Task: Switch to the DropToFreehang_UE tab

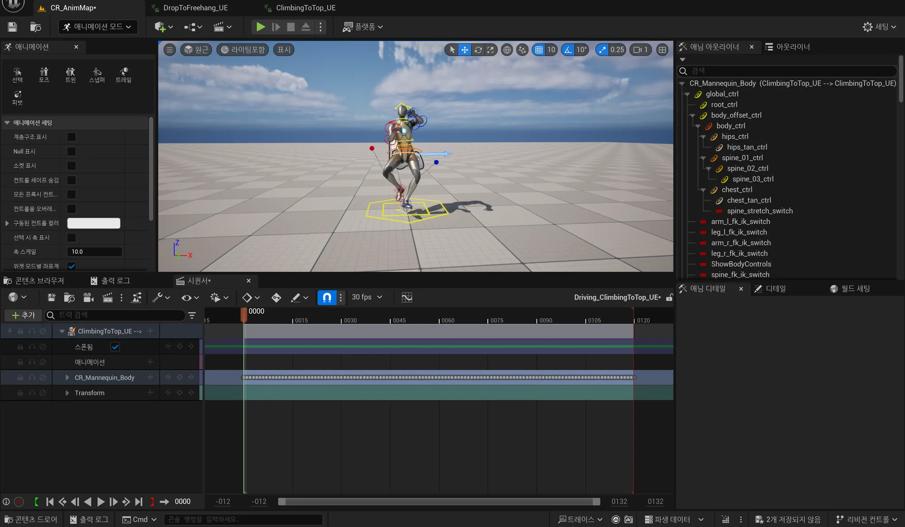Action: click(x=195, y=8)
